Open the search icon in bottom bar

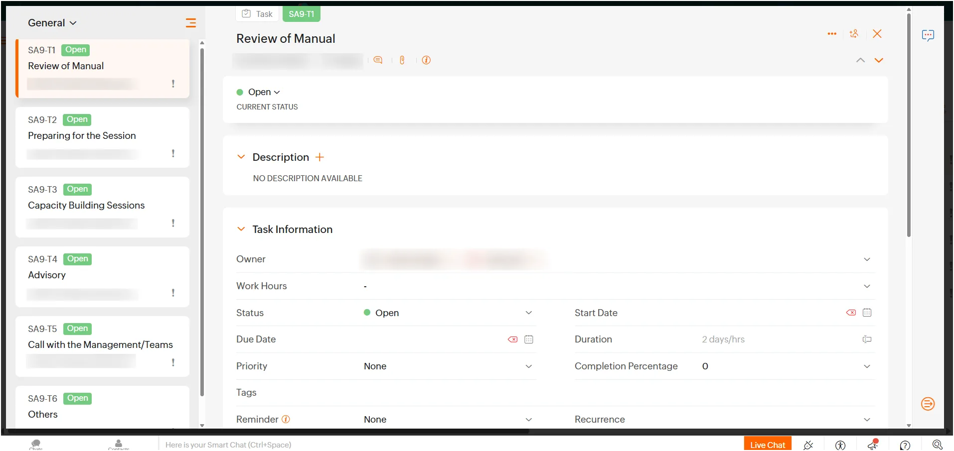(x=937, y=445)
